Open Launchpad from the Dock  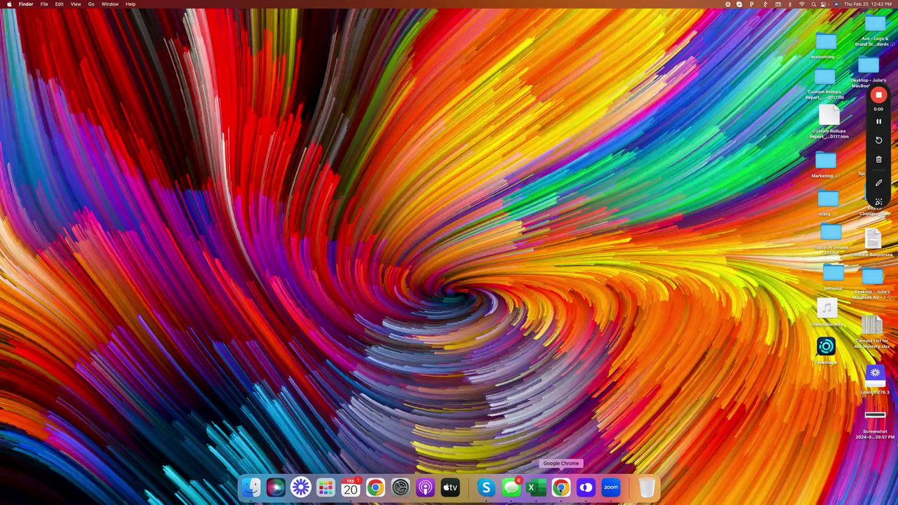pyautogui.click(x=326, y=487)
